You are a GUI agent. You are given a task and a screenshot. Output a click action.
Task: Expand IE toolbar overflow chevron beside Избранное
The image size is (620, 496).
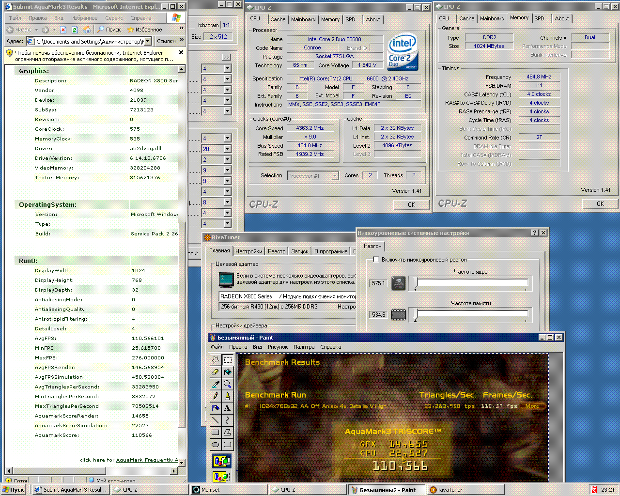182,28
